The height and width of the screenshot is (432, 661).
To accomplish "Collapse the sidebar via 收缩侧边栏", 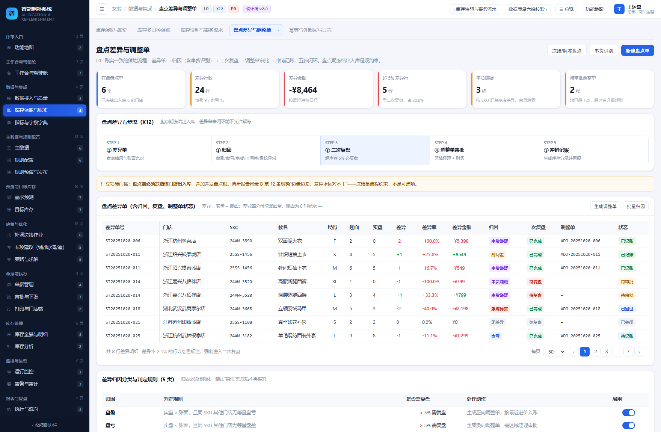I will 45,425.
